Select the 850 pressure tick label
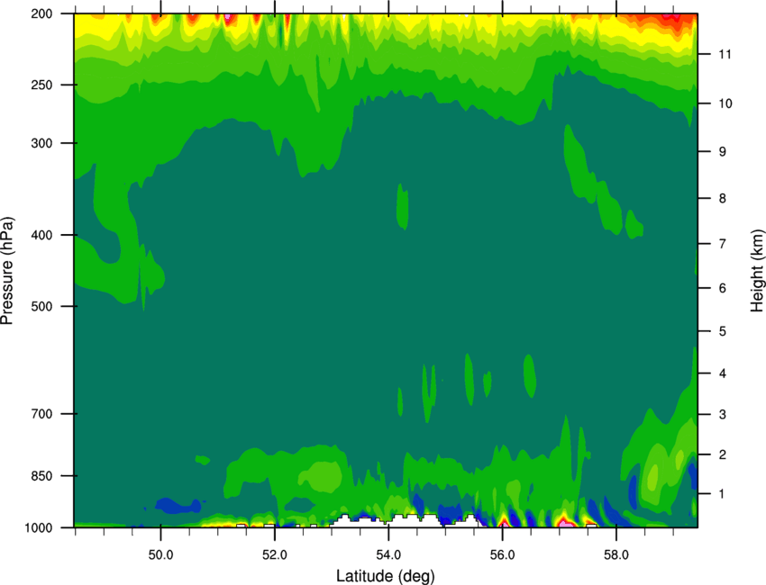This screenshot has height=585, width=766. tap(42, 476)
